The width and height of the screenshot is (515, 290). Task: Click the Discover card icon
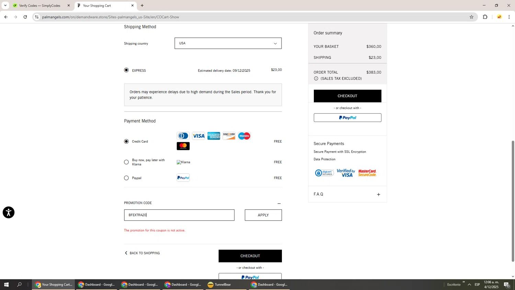(x=229, y=136)
